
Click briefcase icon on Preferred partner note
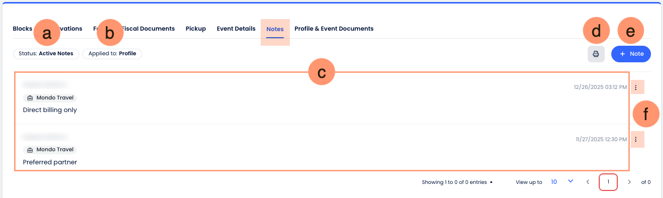tap(30, 150)
